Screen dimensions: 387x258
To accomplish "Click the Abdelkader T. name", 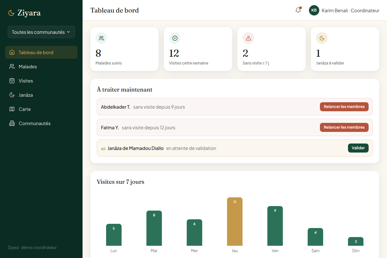I will pos(116,107).
